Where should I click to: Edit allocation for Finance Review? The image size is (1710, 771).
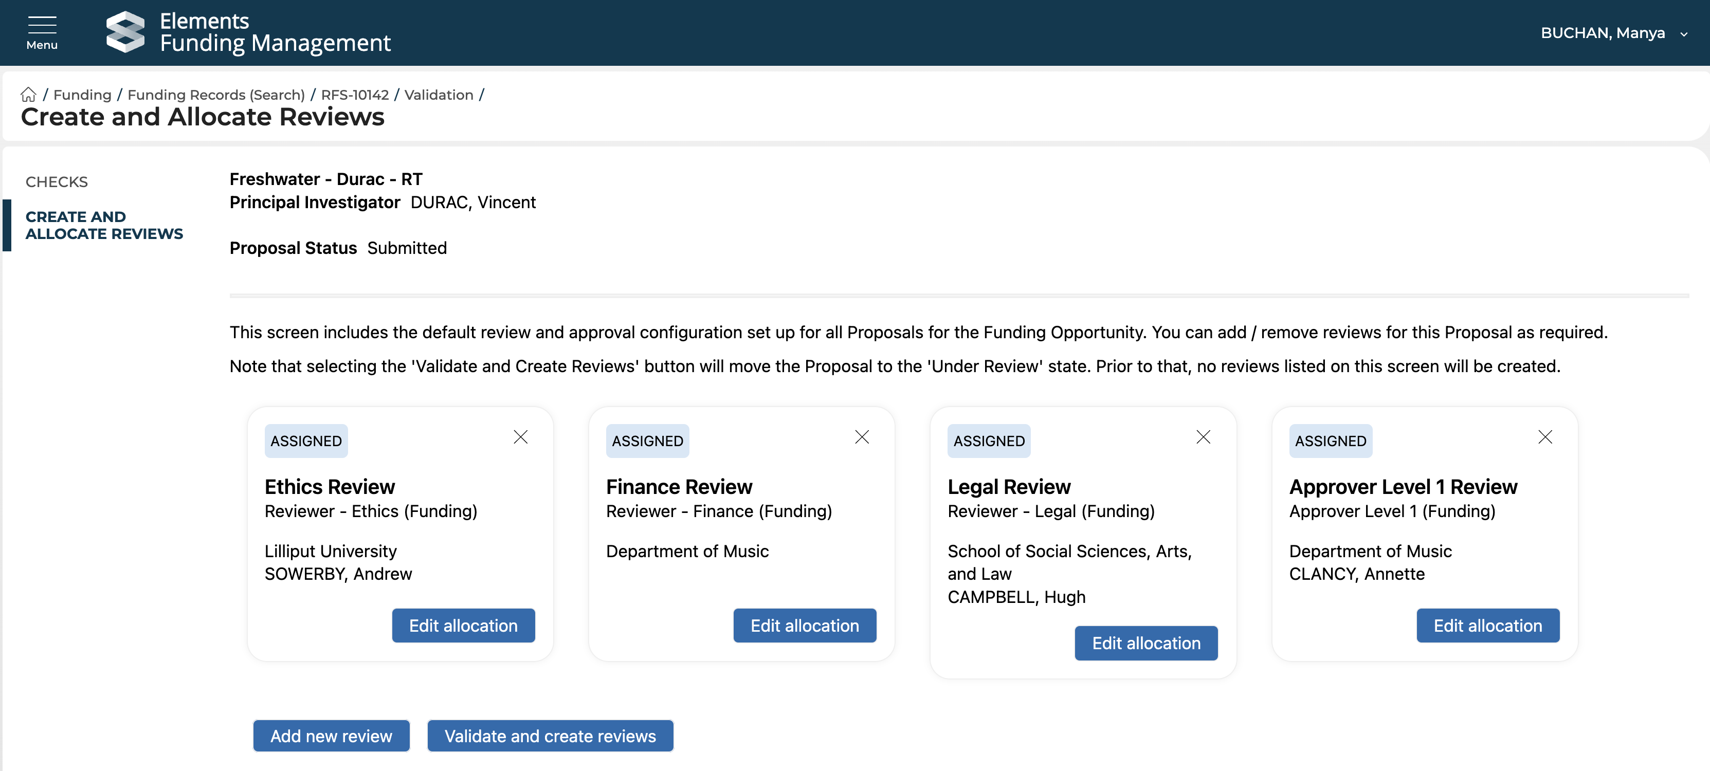(x=804, y=626)
